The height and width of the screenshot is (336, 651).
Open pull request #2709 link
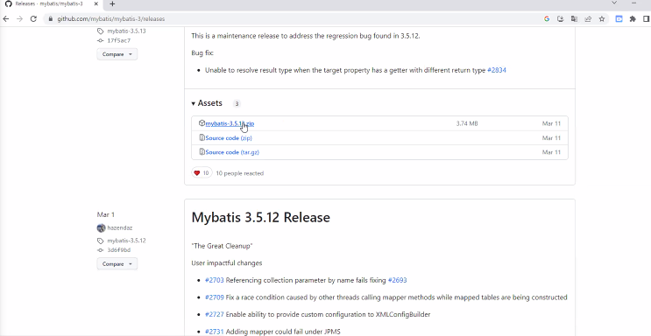point(215,297)
